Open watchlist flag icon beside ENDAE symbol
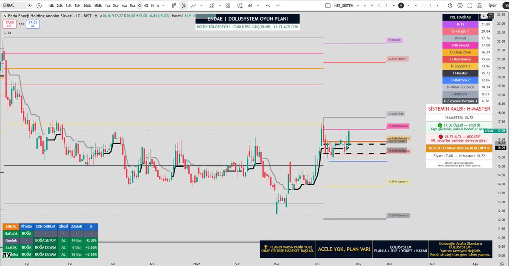 point(29,6)
